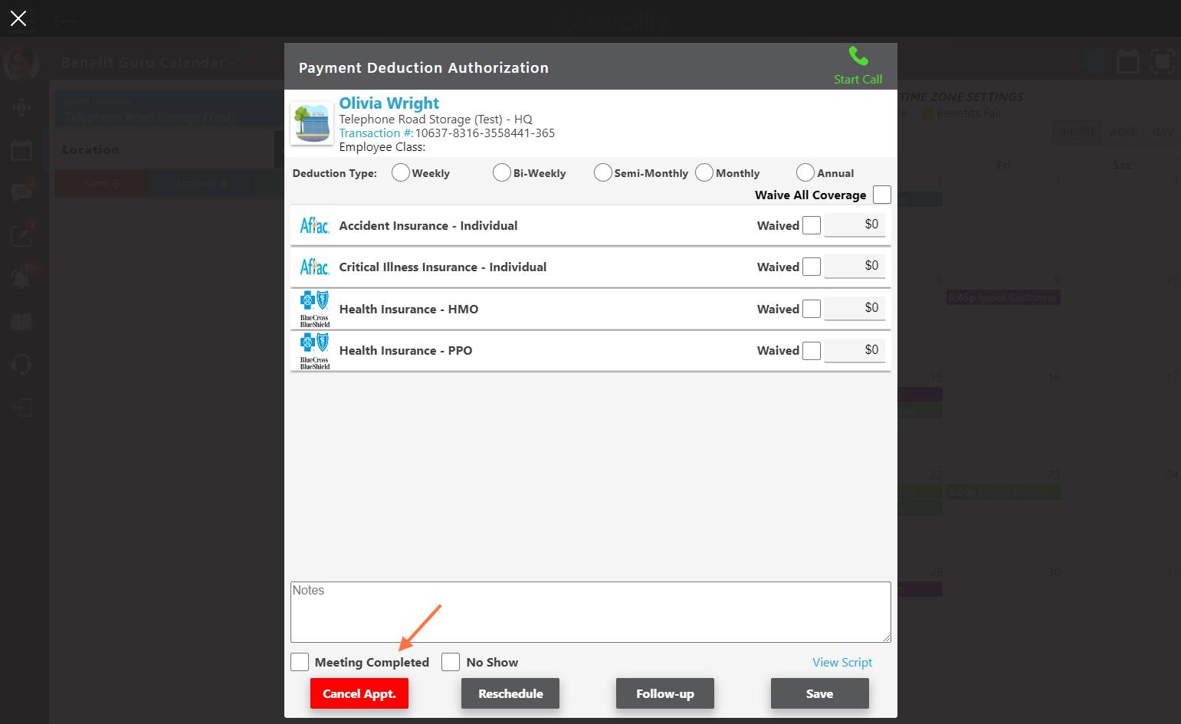The width and height of the screenshot is (1181, 724).
Task: Click fullscreen icon in background top bar
Action: (x=1163, y=61)
